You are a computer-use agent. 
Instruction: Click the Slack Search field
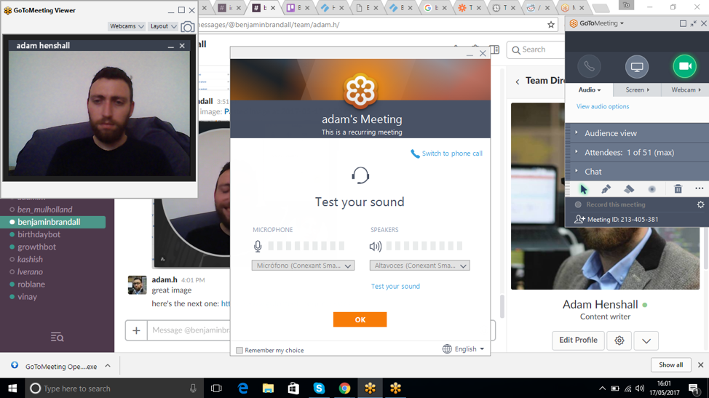536,49
